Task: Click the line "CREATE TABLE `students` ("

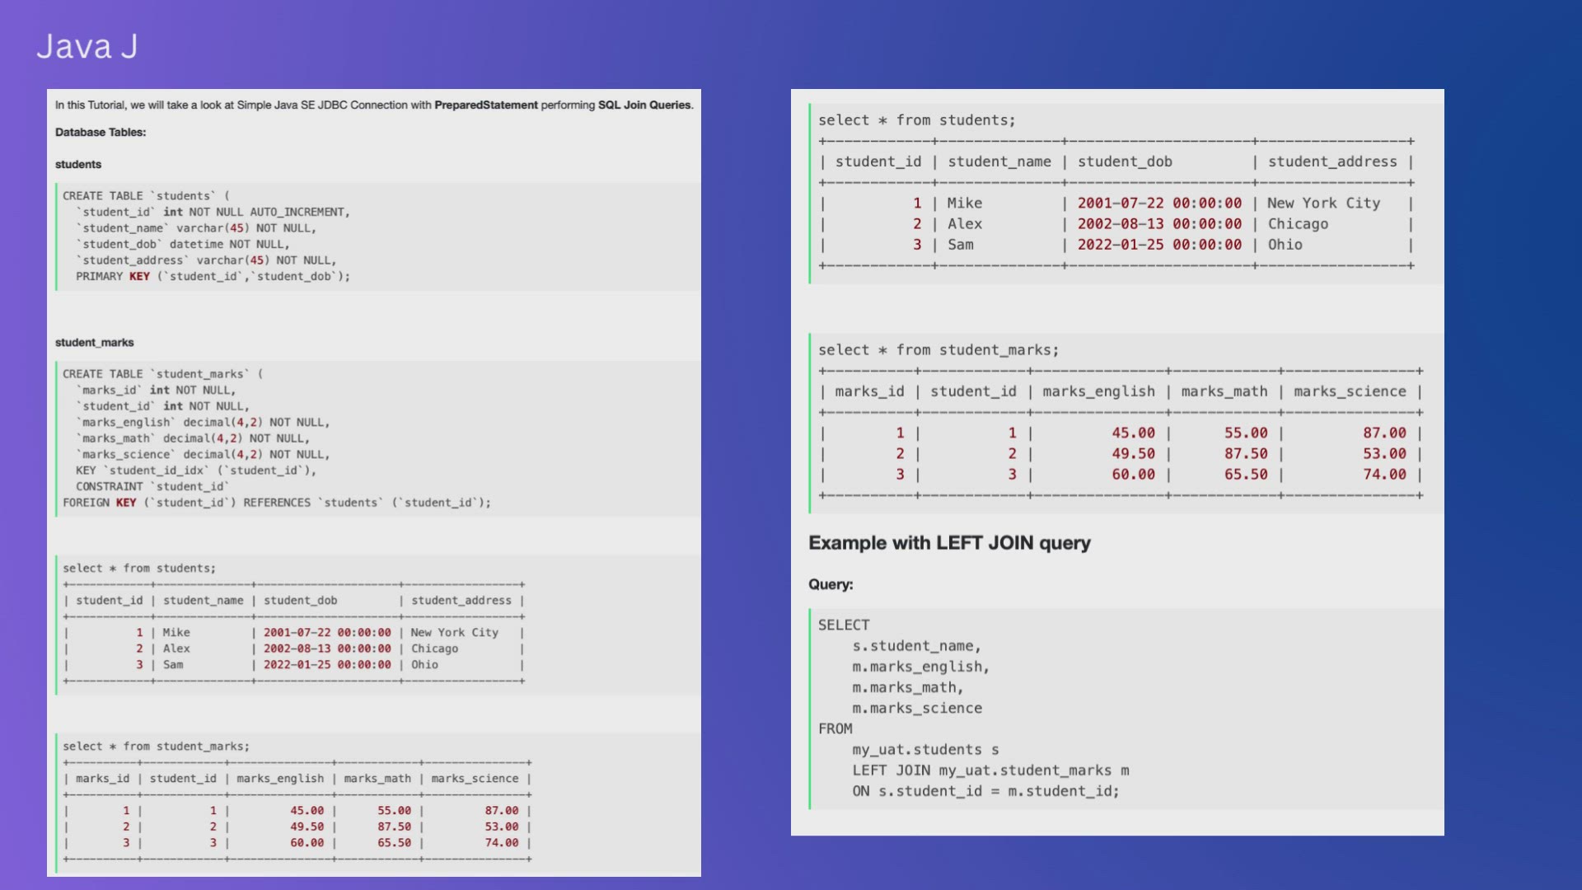Action: (x=147, y=196)
